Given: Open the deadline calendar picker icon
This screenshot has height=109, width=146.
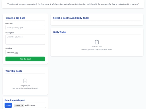Looking at the screenshot, I should point(42,52).
